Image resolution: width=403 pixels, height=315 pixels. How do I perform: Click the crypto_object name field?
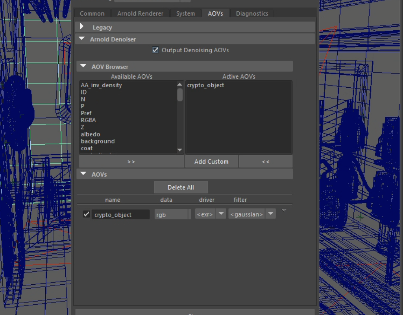[x=120, y=215]
